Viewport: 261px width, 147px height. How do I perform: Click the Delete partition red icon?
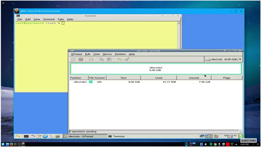click(81, 59)
